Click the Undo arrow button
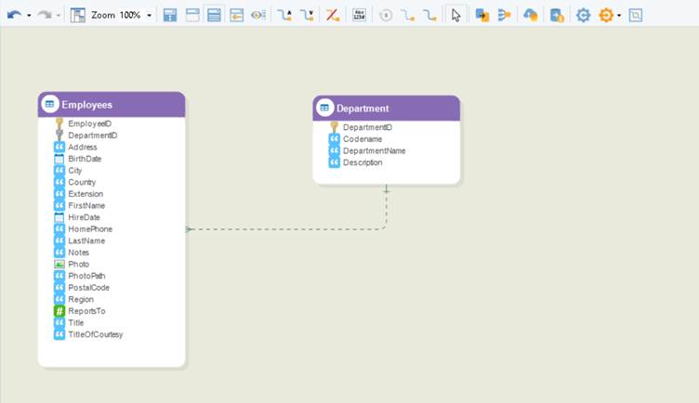The height and width of the screenshot is (403, 699). (14, 15)
